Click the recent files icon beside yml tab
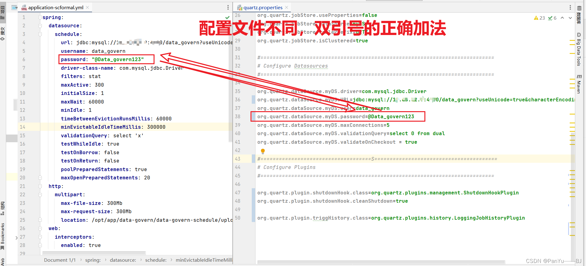Screen dimensions: 586x266 coord(14,7)
